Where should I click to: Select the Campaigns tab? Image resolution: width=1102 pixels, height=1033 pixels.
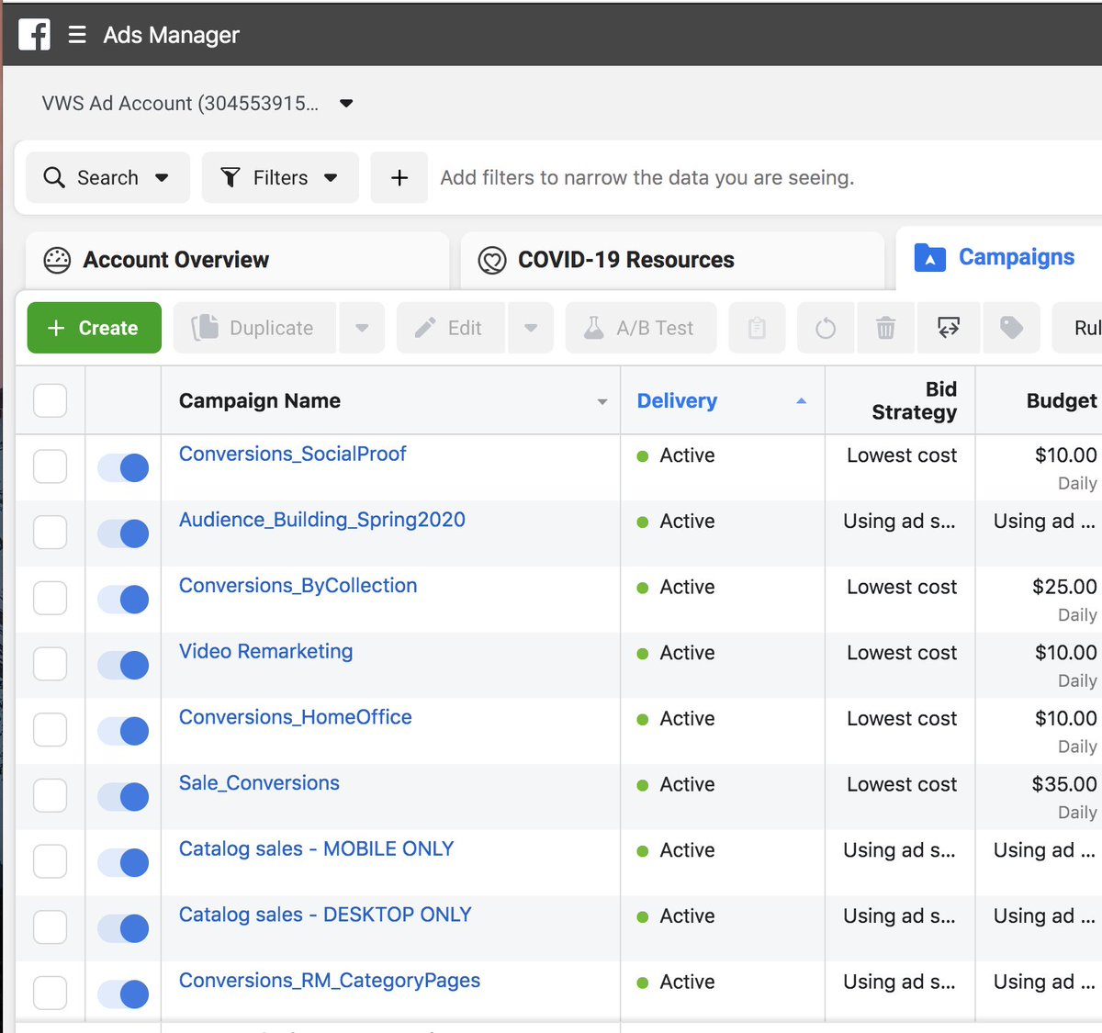[999, 257]
